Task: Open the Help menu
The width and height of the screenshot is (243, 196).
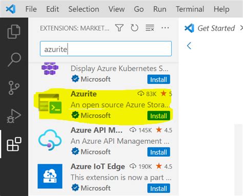Action: tap(221, 9)
